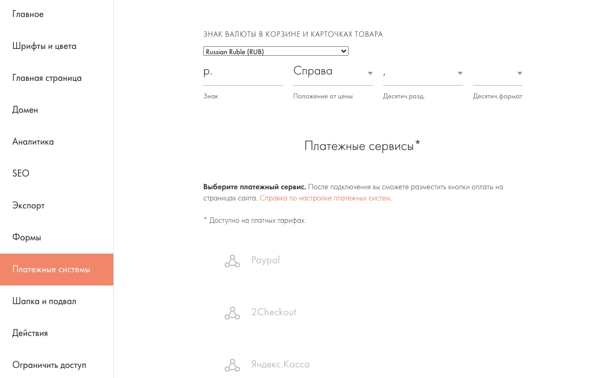Image resolution: width=589 pixels, height=378 pixels.
Task: Click the Яндекс.Касса payment service icon
Action: click(x=232, y=365)
